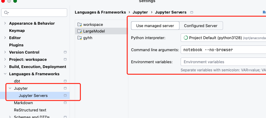Switch to Configured Server mode
266x118 pixels.
[201, 26]
